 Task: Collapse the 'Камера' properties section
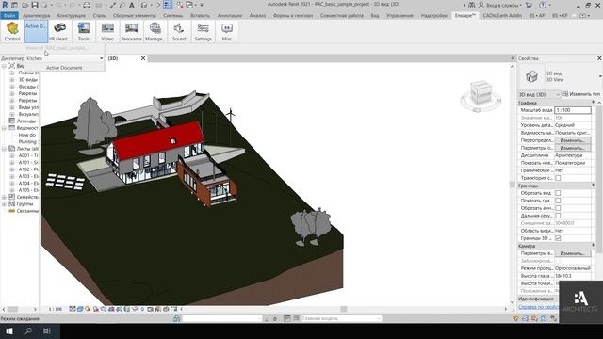(x=593, y=246)
